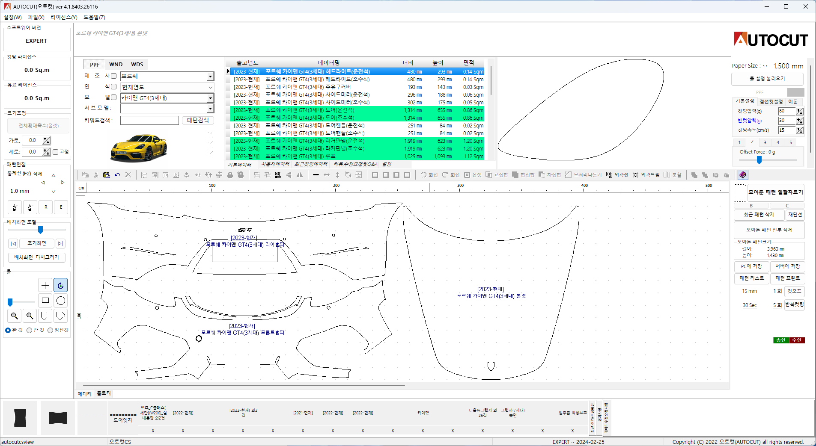Viewport: 816px width, 446px height.
Task: Click the 컷팅속도 value stepper
Action: point(800,130)
